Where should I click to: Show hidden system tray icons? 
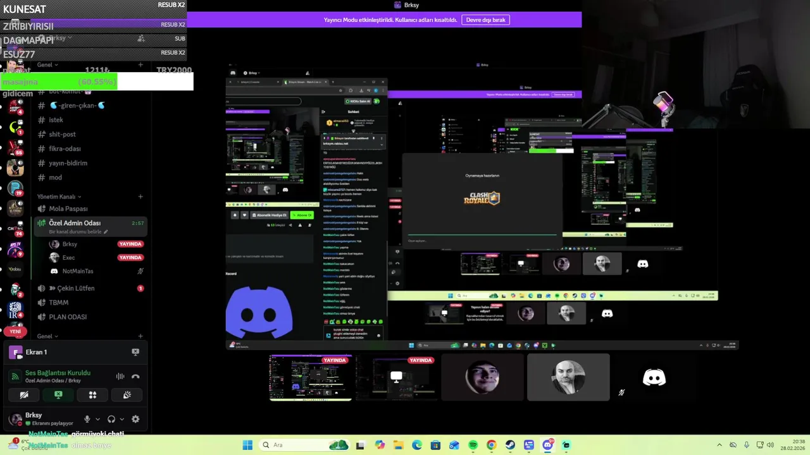tap(720, 445)
